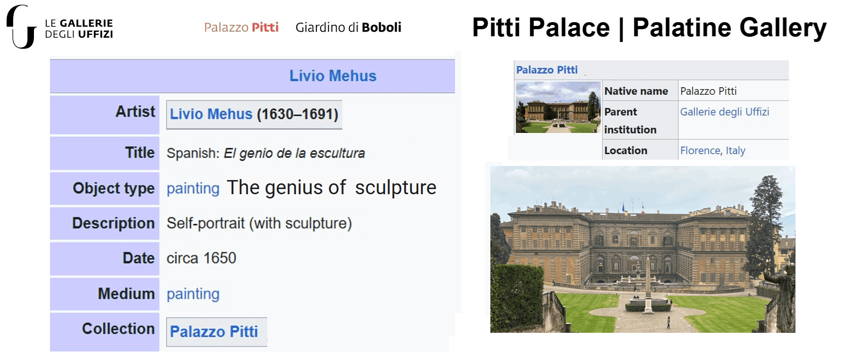This screenshot has height=354, width=860.
Task: Select the Spanish title El genio de la escultura
Action: (x=294, y=153)
